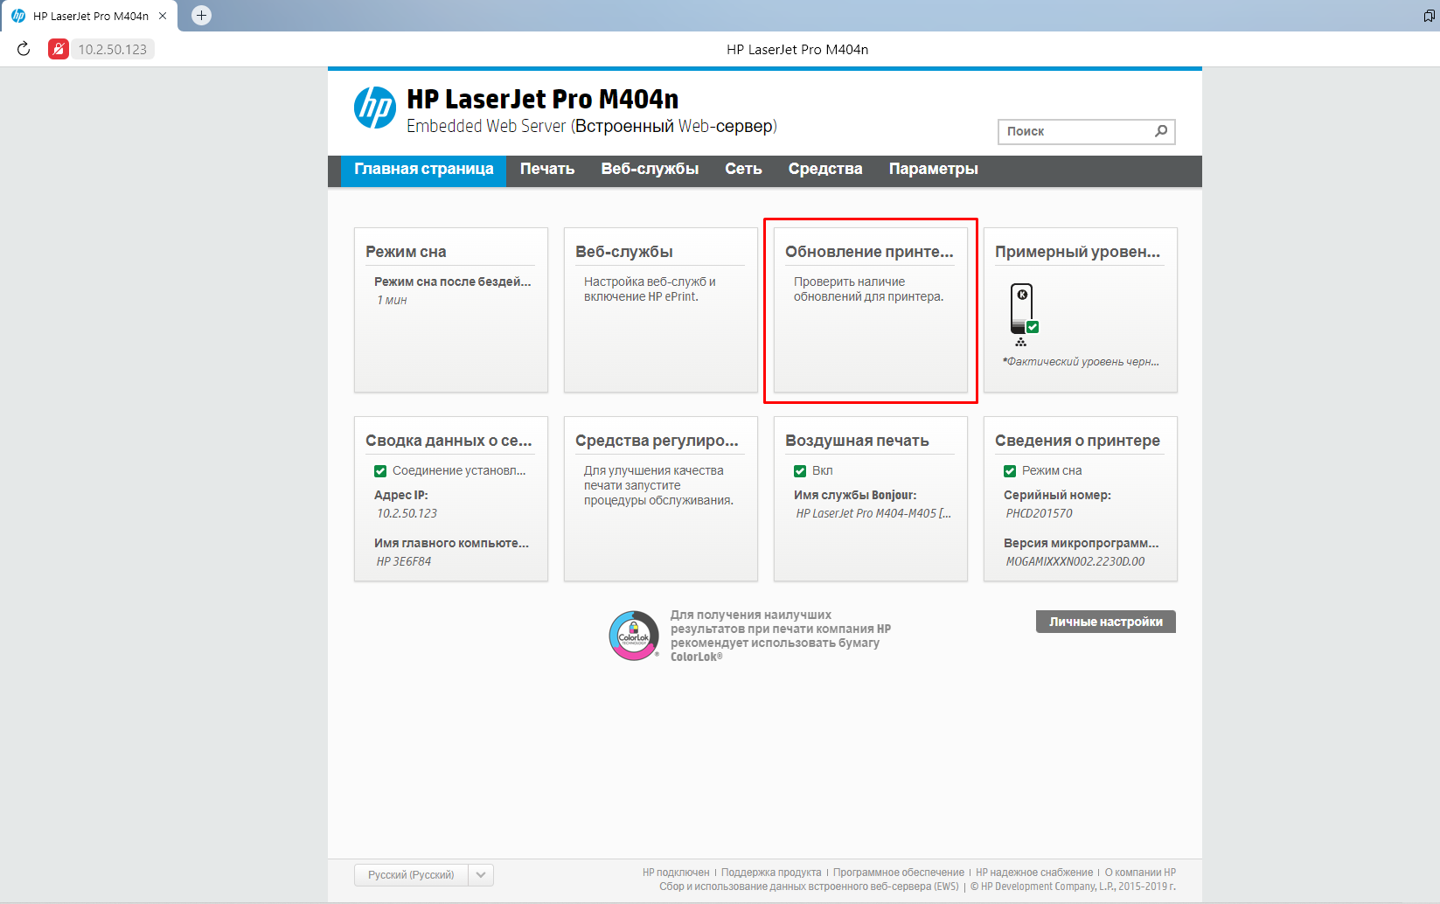Open the Сеть tab

tap(743, 170)
